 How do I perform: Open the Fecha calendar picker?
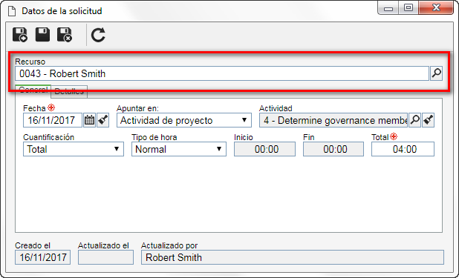pos(89,120)
